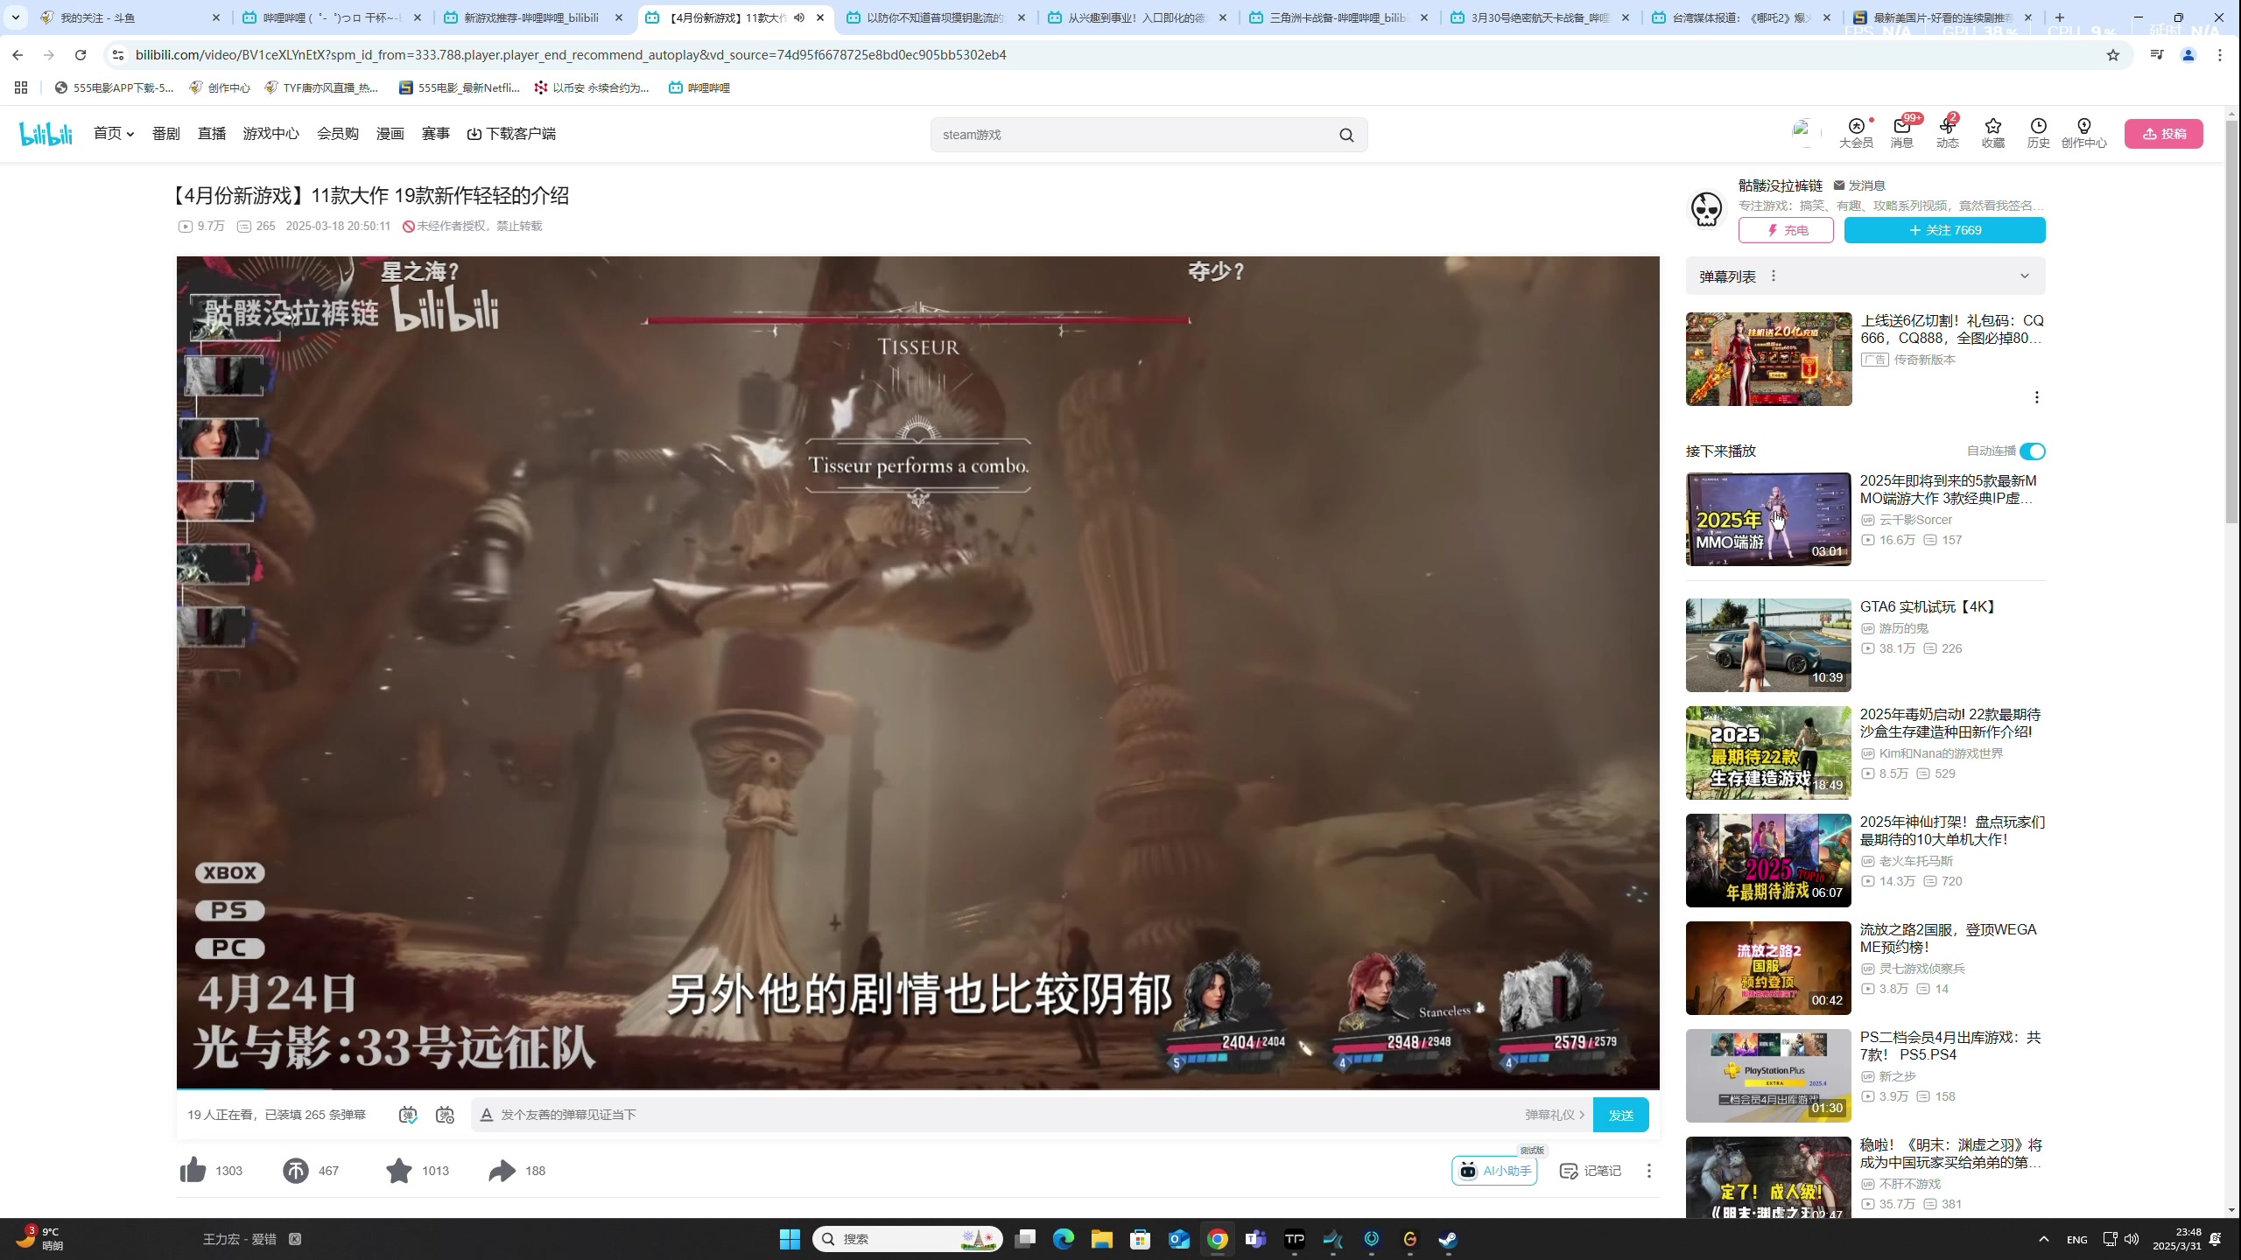
Task: Click the 关注 7669 follow button
Action: 1945,230
